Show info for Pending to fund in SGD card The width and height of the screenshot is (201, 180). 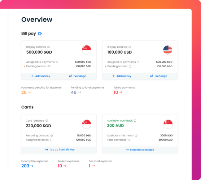pos(49,66)
